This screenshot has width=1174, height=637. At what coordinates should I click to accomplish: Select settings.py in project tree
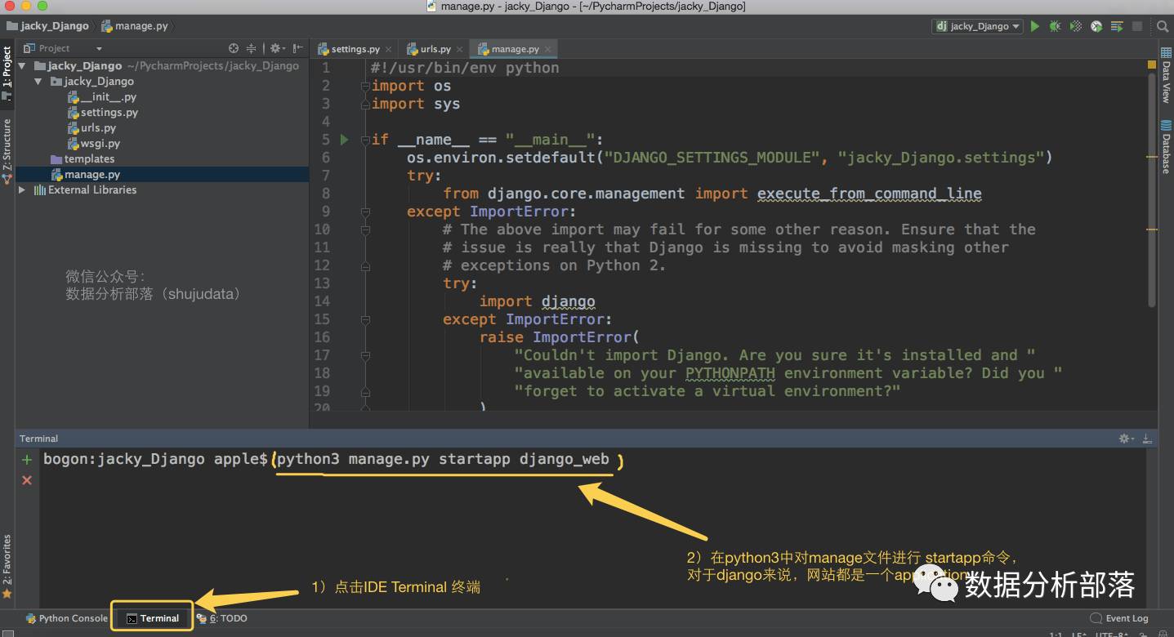click(103, 112)
